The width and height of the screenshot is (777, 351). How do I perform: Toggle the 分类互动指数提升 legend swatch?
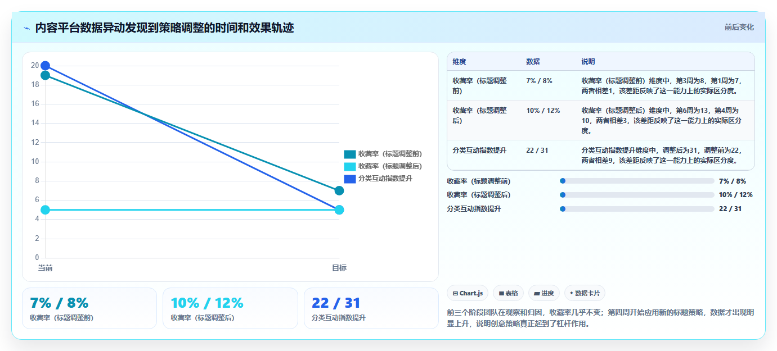pyautogui.click(x=350, y=179)
